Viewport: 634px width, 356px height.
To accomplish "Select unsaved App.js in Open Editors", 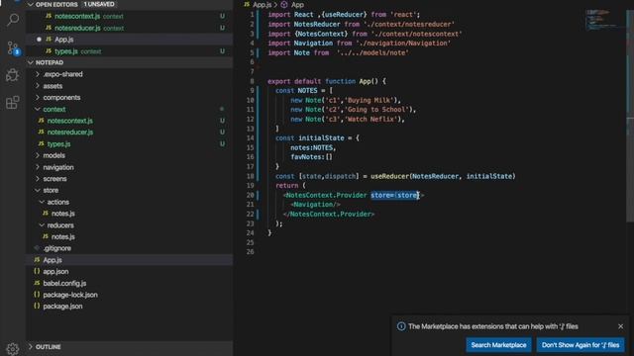I will pos(130,40).
